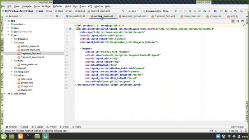Switch editor to Split view icon
This screenshot has height=140, width=249.
(x=238, y=21)
